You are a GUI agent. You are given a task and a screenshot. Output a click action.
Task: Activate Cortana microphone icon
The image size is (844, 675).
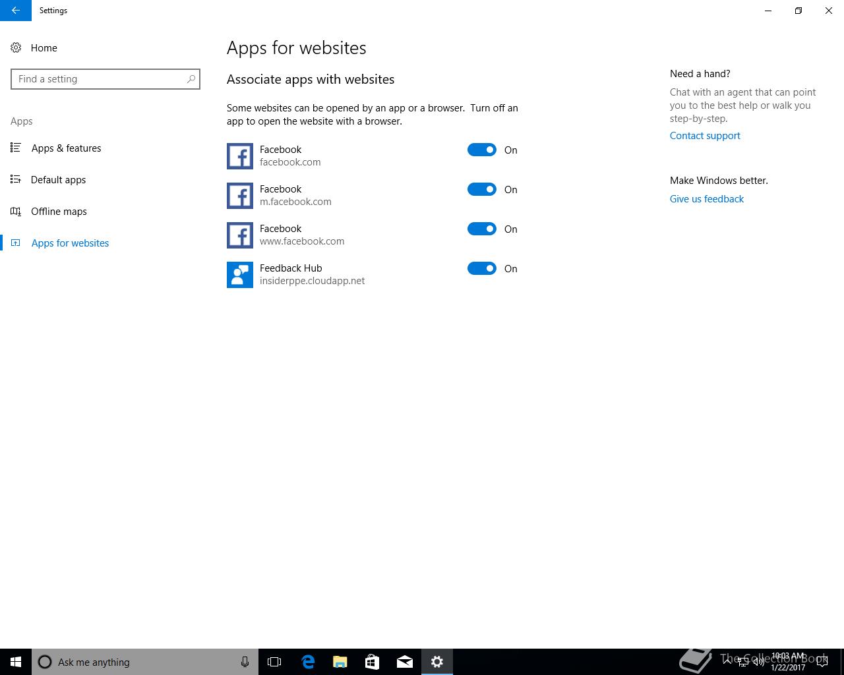[x=245, y=662]
